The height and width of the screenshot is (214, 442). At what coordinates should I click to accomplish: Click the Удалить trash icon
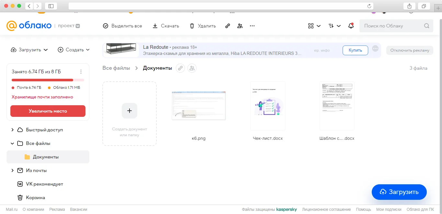pos(192,26)
